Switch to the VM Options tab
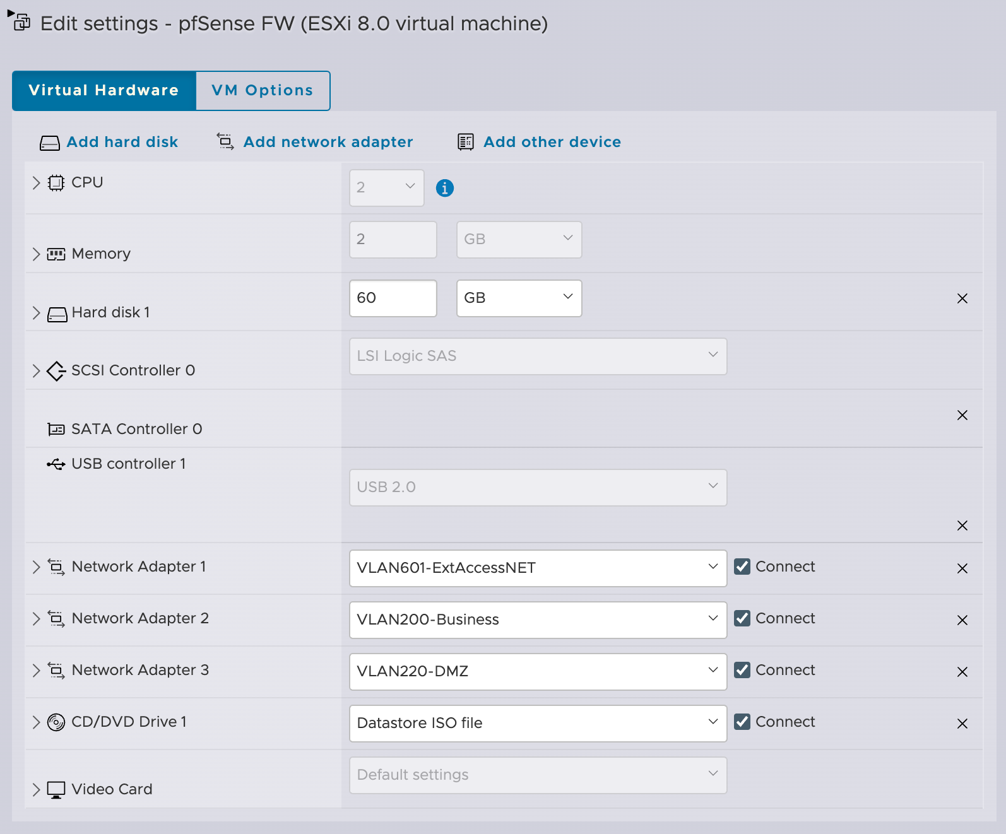 (x=263, y=91)
